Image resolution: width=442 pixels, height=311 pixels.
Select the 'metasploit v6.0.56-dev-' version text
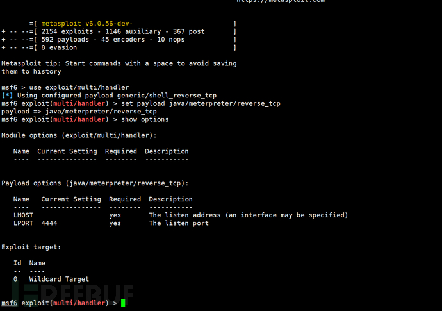87,24
